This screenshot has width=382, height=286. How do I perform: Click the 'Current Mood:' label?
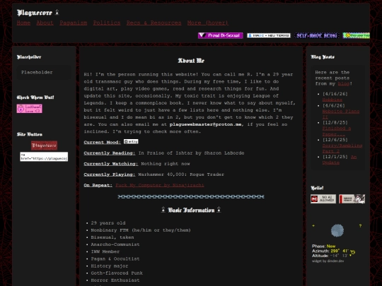coord(103,143)
